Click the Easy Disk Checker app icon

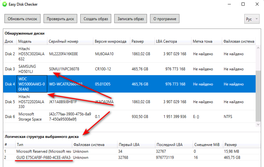5,4
